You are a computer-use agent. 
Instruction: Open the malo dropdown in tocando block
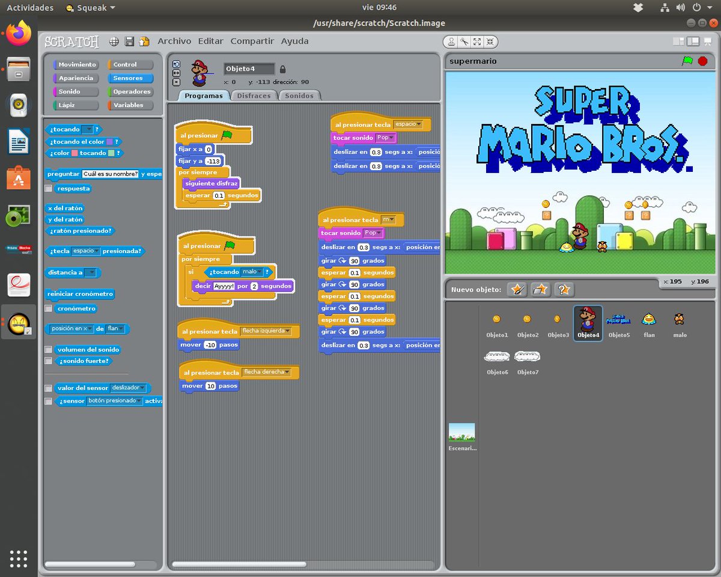coord(252,272)
